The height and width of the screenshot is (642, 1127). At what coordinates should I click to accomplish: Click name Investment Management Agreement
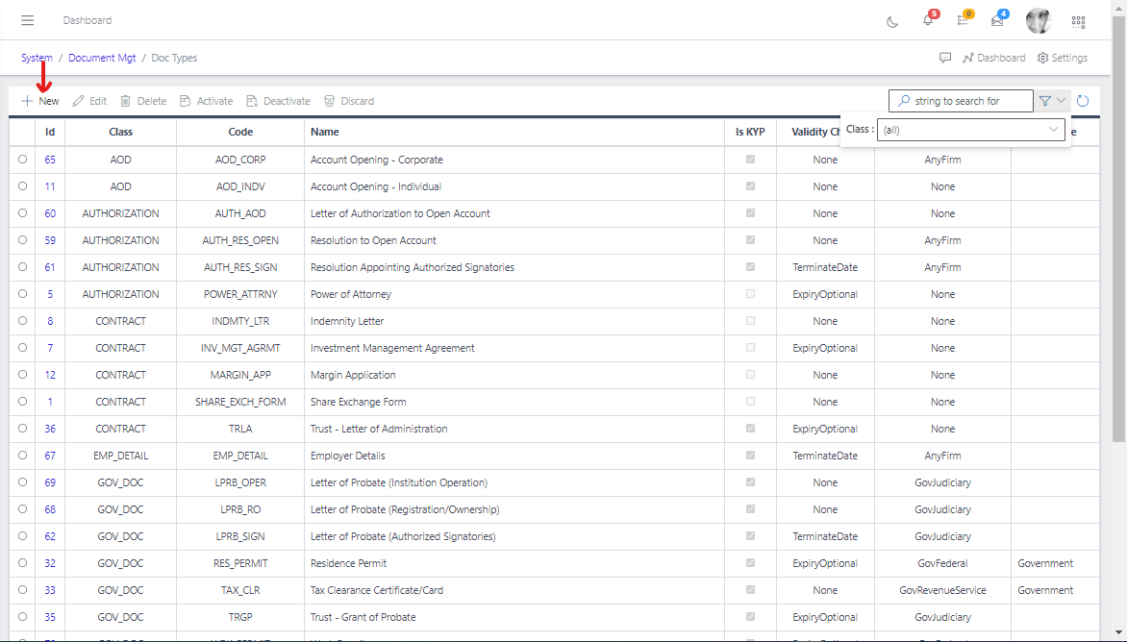click(x=392, y=348)
